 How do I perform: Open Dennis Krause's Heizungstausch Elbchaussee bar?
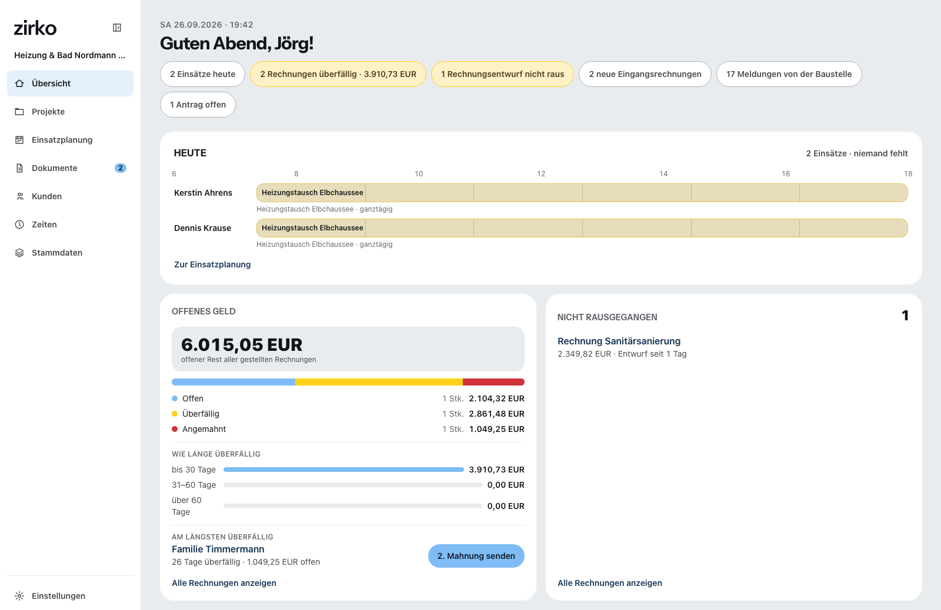(582, 228)
